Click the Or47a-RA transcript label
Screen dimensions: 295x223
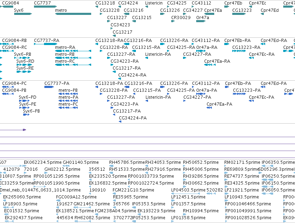pyautogui.click(x=207, y=47)
